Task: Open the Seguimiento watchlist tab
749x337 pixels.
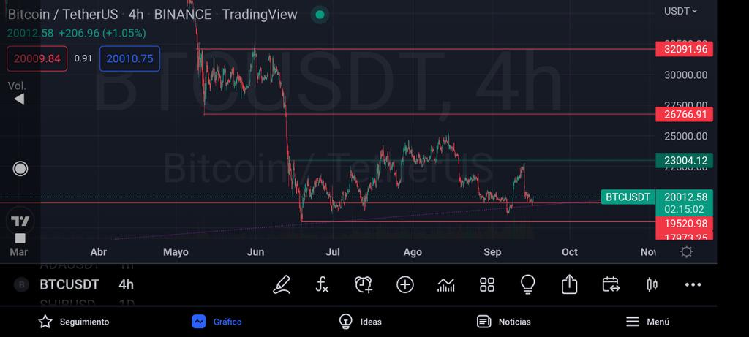Action: (74, 322)
